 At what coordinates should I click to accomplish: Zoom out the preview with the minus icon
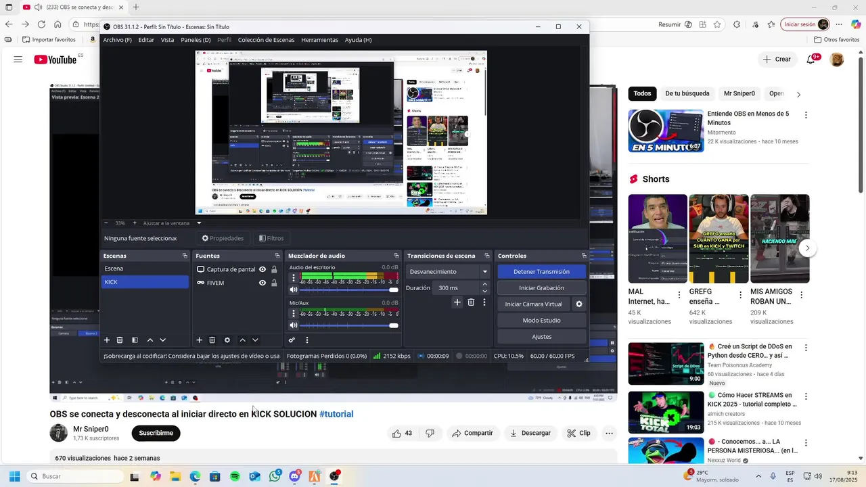pos(106,223)
